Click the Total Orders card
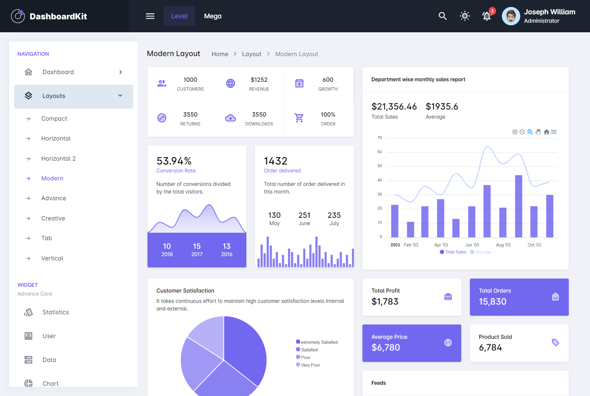The image size is (590, 396). (x=519, y=297)
